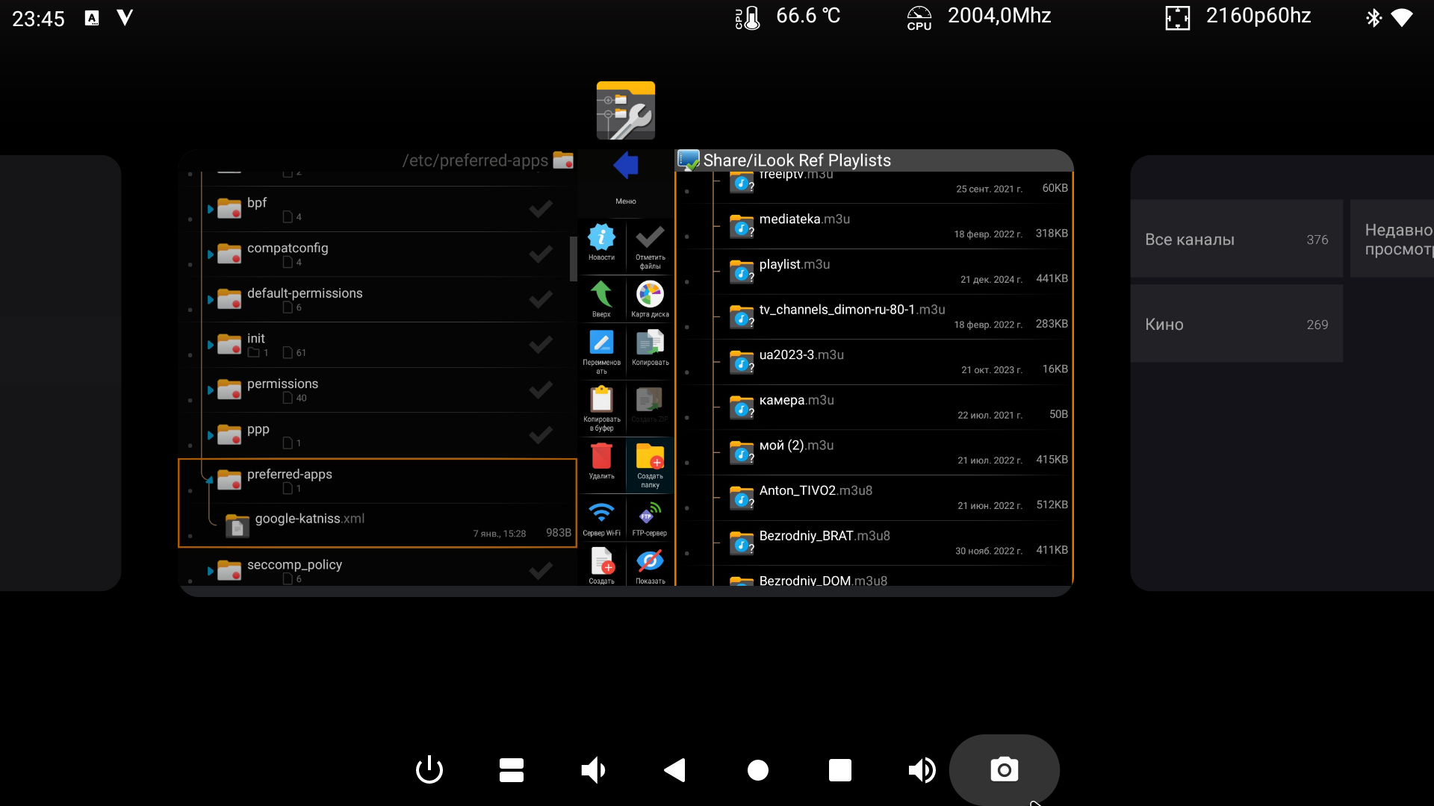Tick the checkmark for bpf folder
The width and height of the screenshot is (1434, 806).
pyautogui.click(x=541, y=209)
